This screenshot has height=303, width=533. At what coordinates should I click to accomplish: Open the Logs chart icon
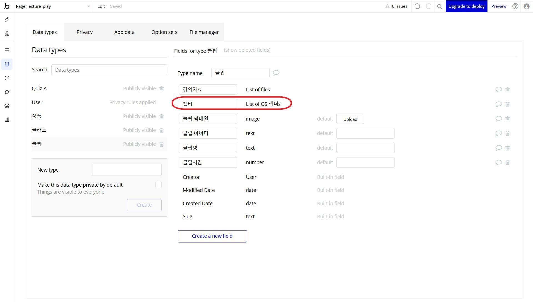[x=7, y=120]
